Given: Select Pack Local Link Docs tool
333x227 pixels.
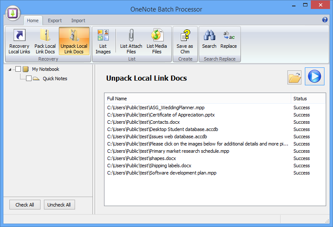Looking at the screenshot, I should (45, 41).
